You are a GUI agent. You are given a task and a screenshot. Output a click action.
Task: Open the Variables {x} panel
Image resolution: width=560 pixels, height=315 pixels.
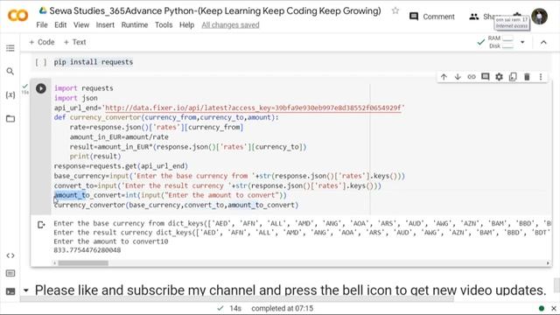click(x=10, y=95)
